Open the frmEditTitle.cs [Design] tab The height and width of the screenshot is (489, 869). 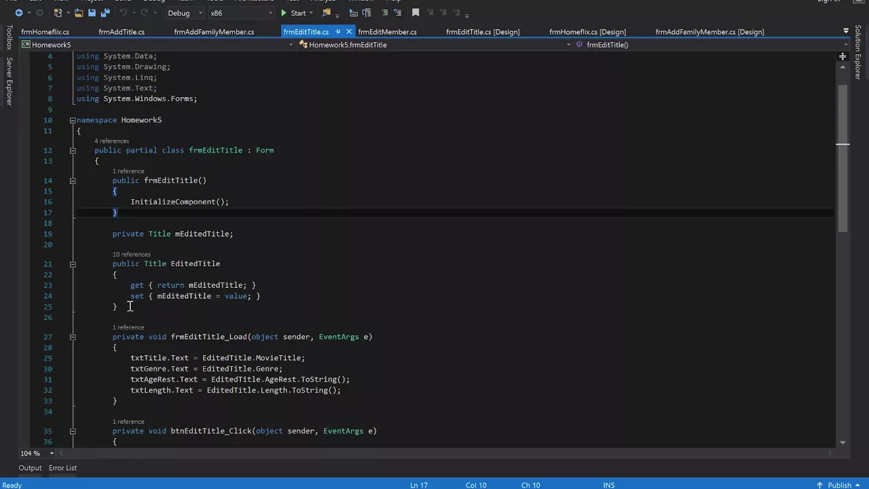[483, 32]
